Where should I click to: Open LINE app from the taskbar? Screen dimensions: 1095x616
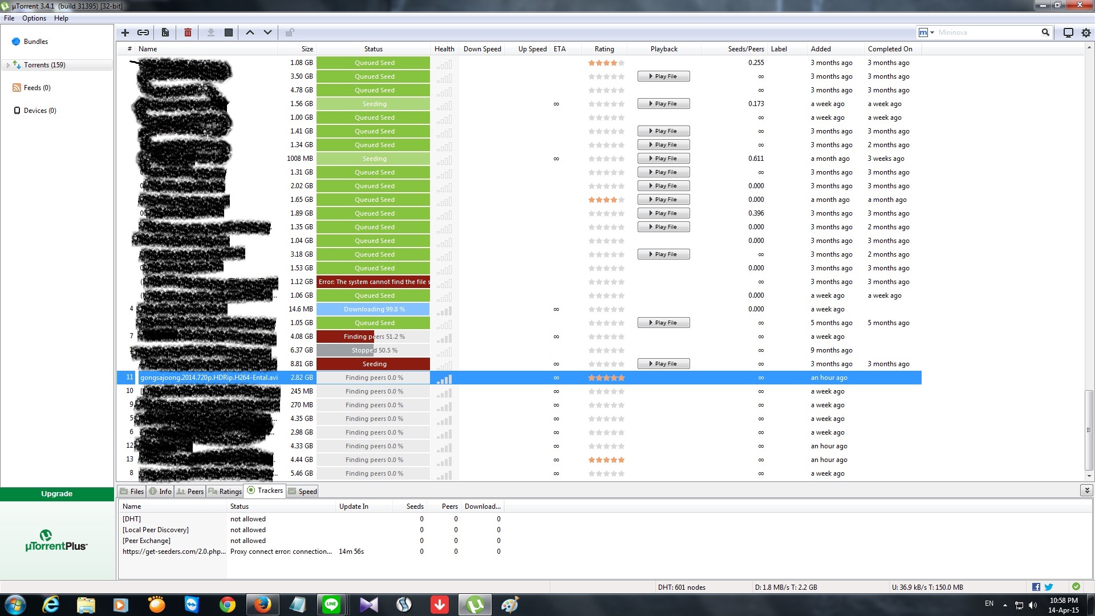click(x=331, y=605)
